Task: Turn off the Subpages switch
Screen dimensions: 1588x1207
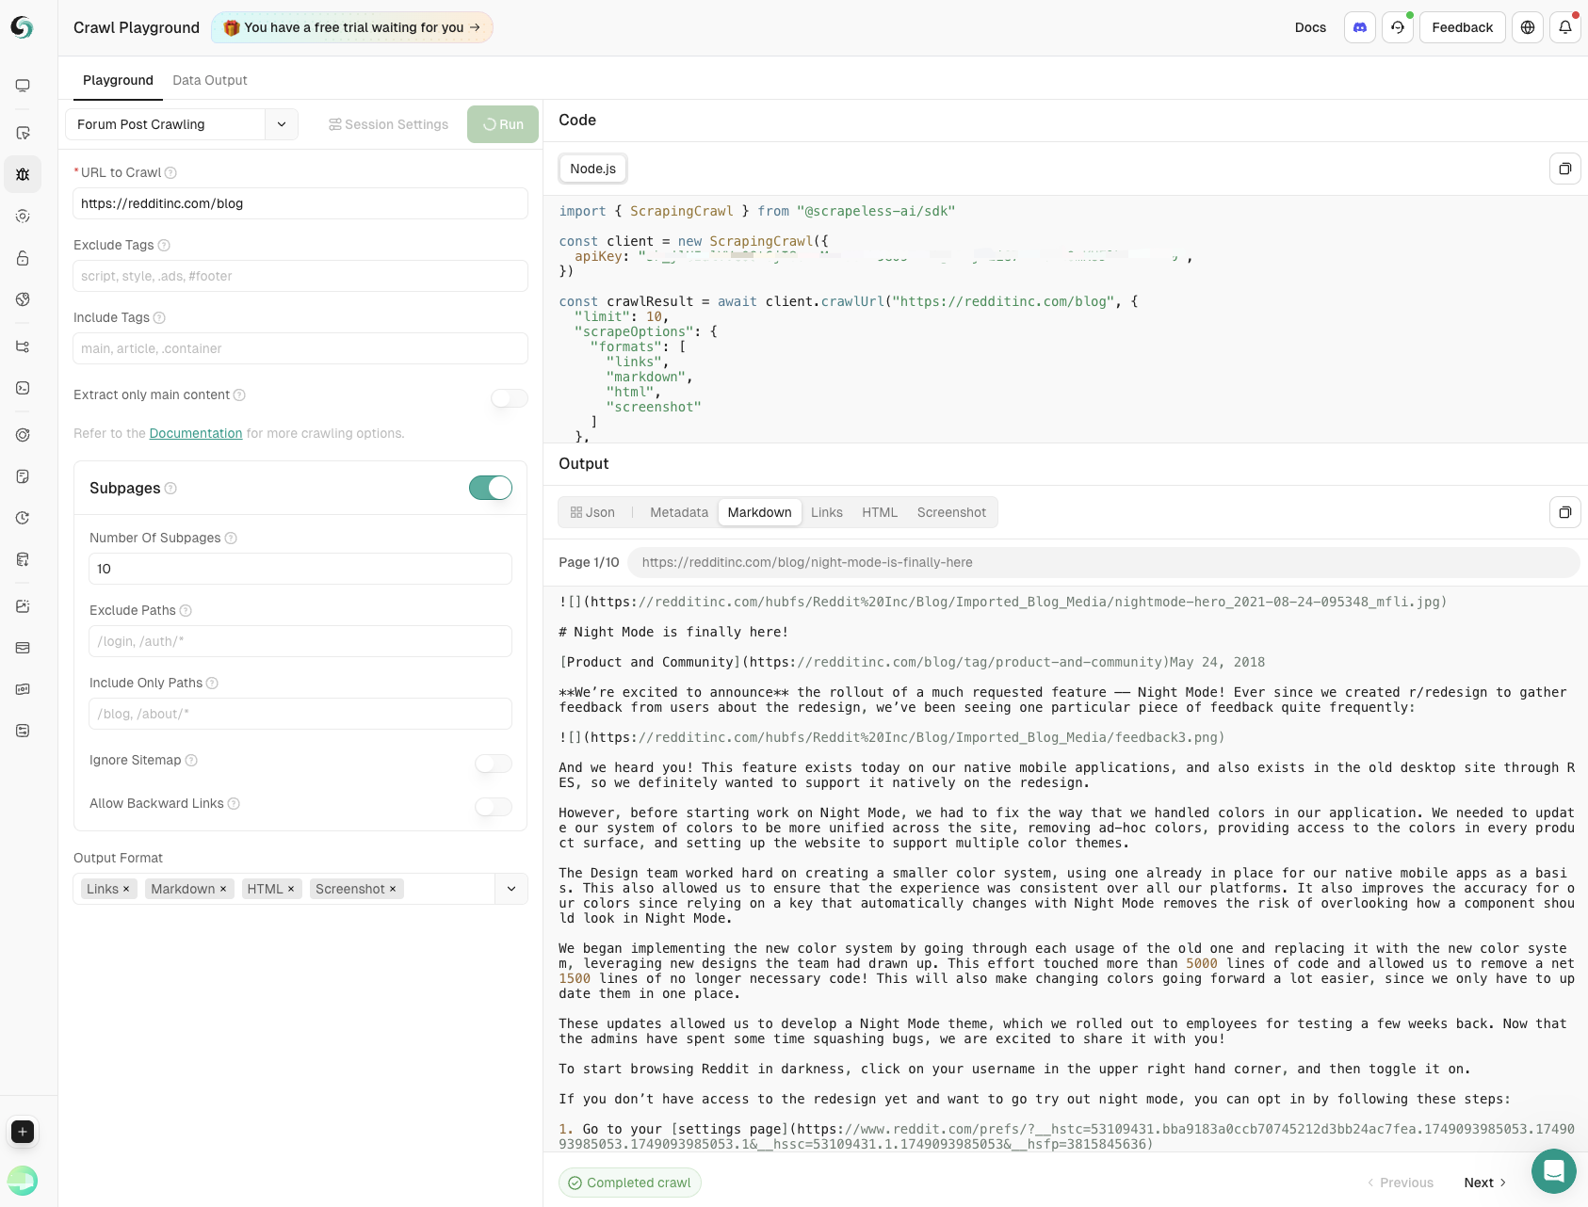Action: pos(491,488)
